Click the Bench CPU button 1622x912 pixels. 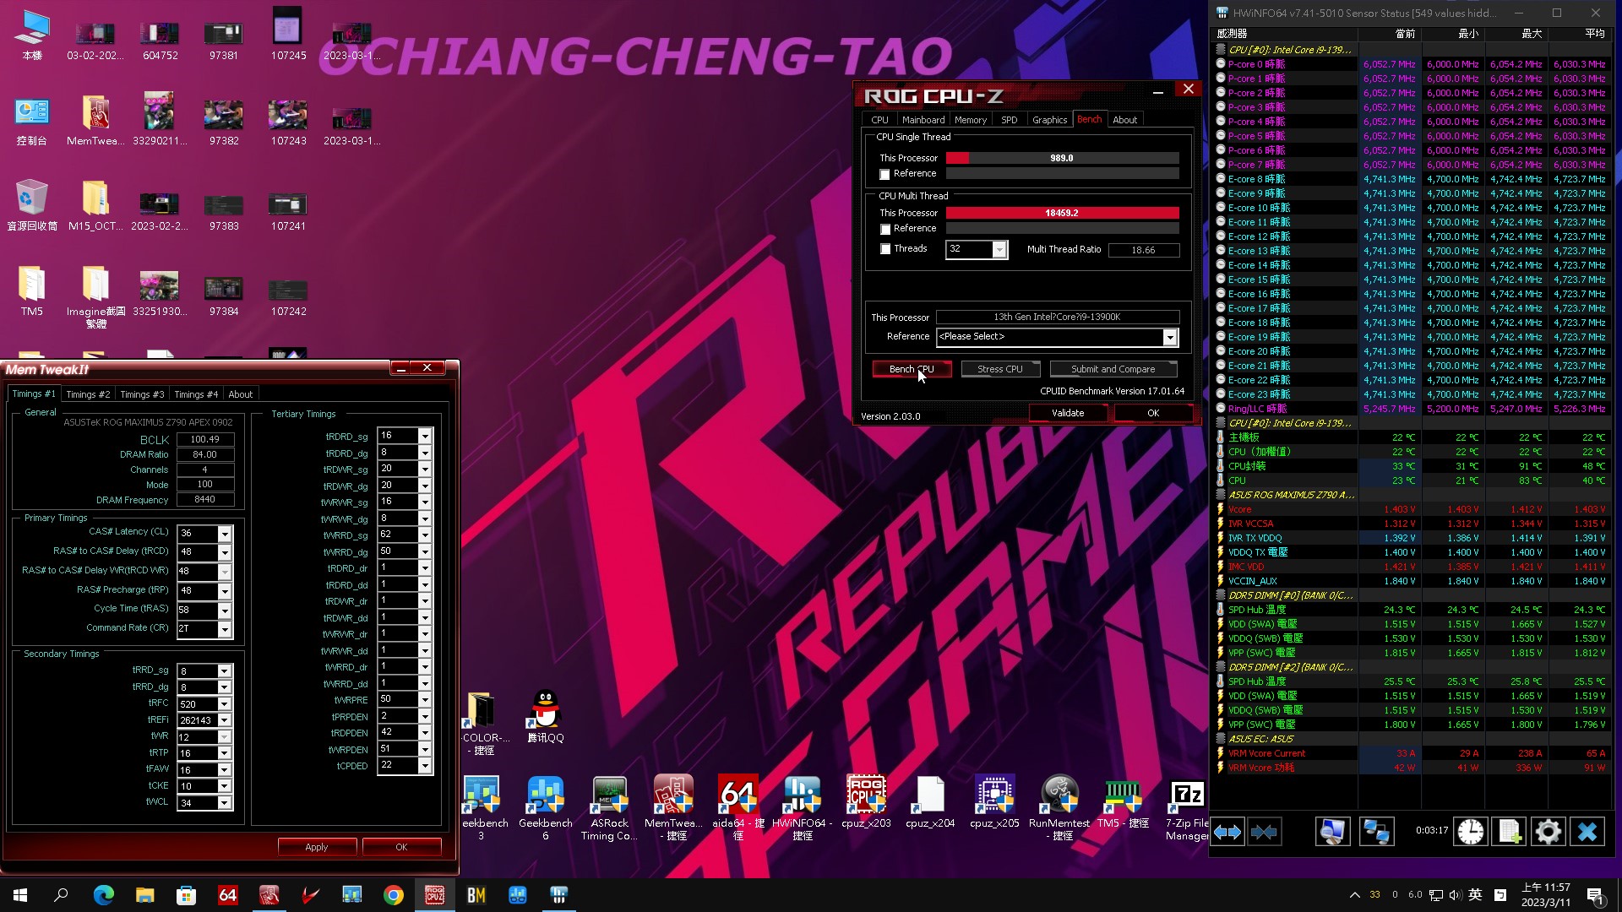[x=912, y=369]
